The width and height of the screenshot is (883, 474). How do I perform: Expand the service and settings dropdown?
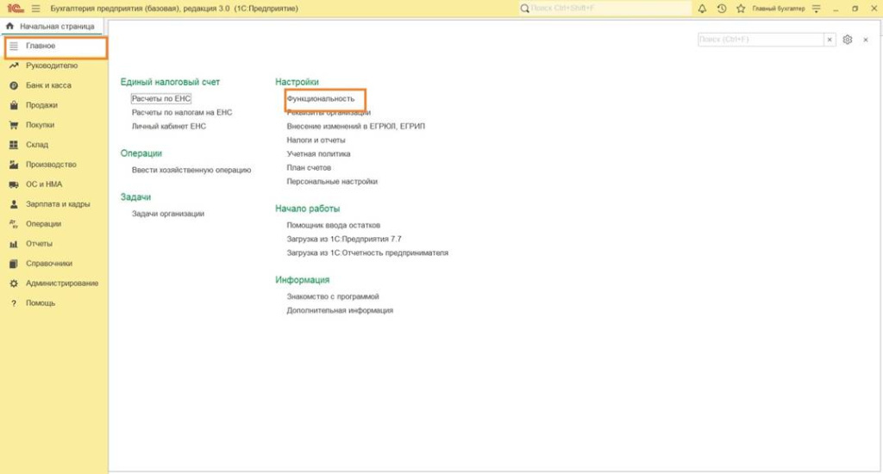tap(817, 8)
